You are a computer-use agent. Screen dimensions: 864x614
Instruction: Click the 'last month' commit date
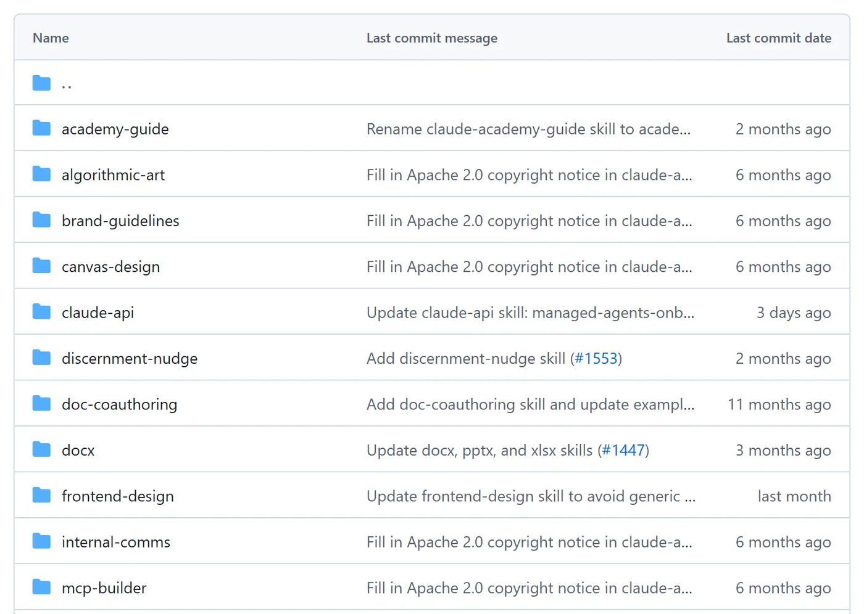794,496
